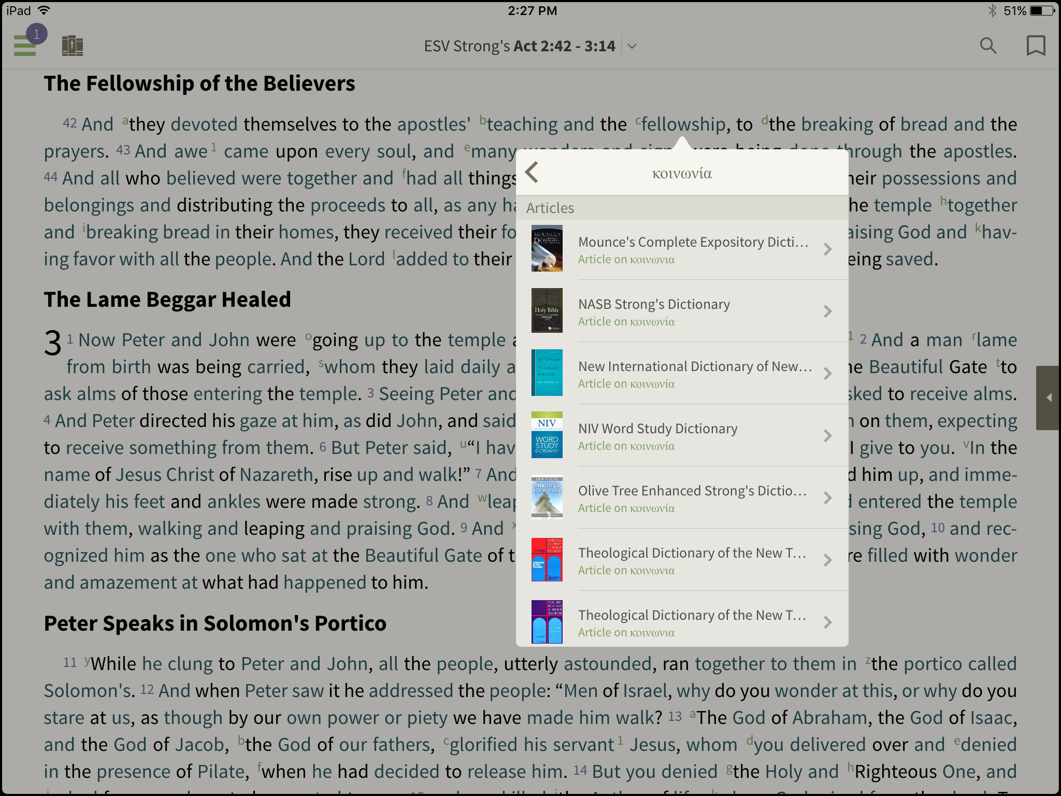Image resolution: width=1061 pixels, height=796 pixels.
Task: Open NIV Word Study Dictionary article
Action: [682, 436]
